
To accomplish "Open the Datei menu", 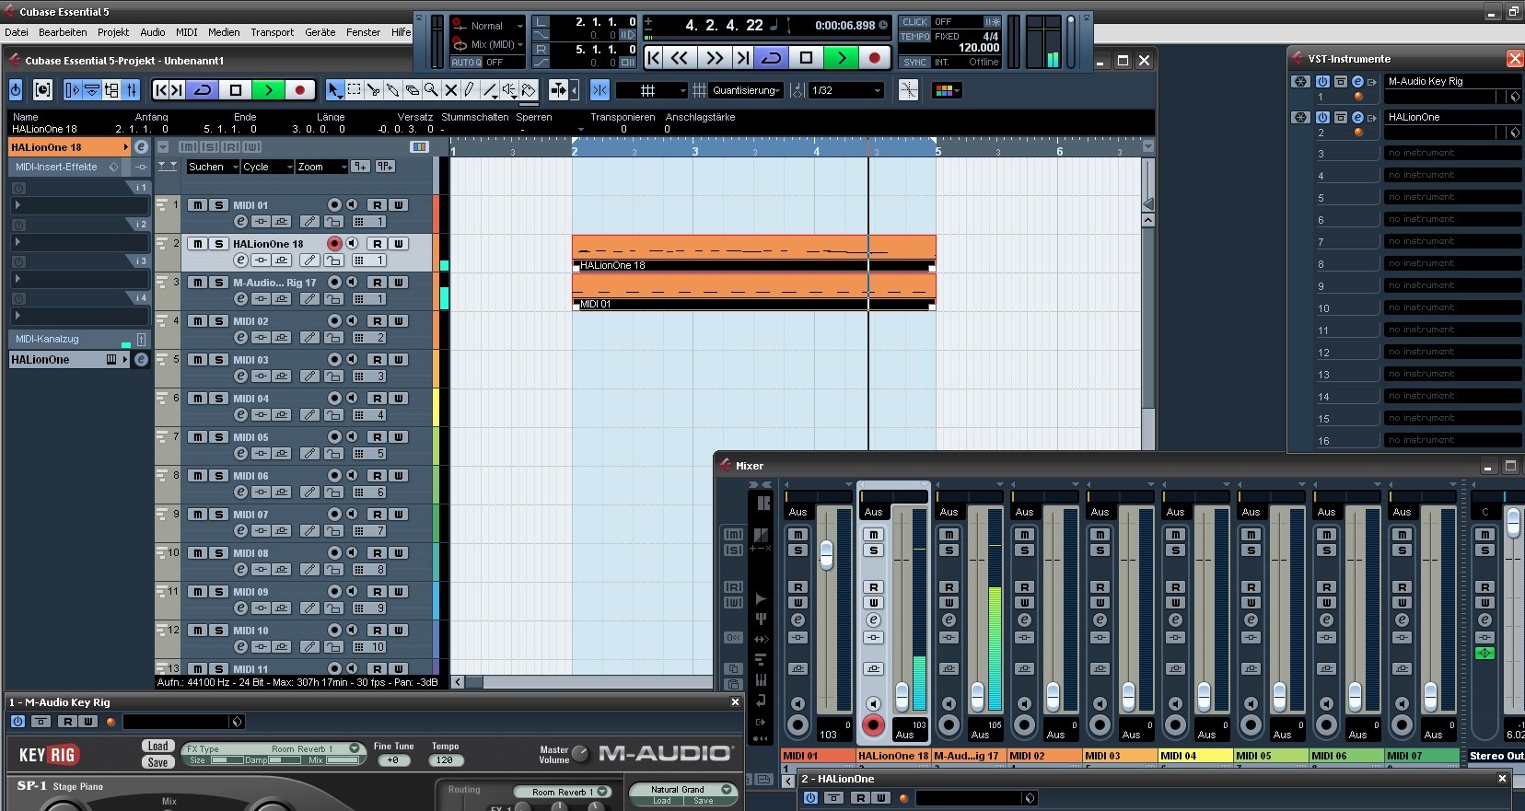I will click(17, 32).
